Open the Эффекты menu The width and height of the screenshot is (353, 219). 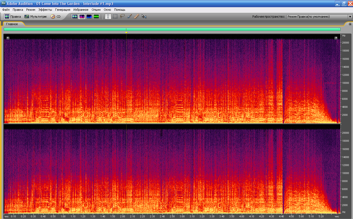(x=45, y=10)
